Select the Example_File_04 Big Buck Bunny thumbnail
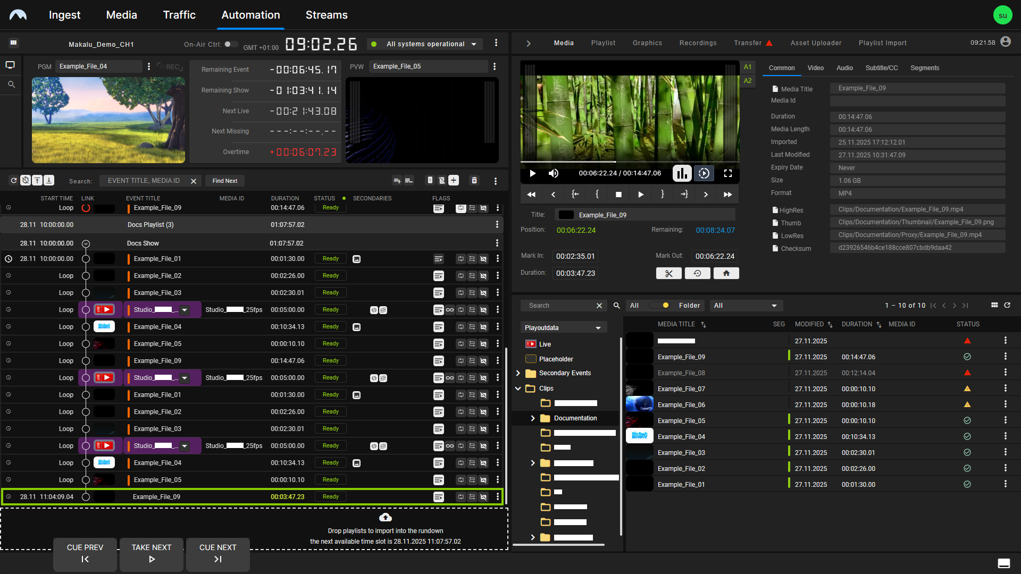Image resolution: width=1021 pixels, height=574 pixels. [x=640, y=436]
